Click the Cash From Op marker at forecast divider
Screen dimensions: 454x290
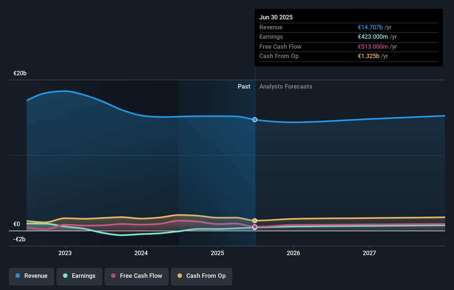point(255,221)
